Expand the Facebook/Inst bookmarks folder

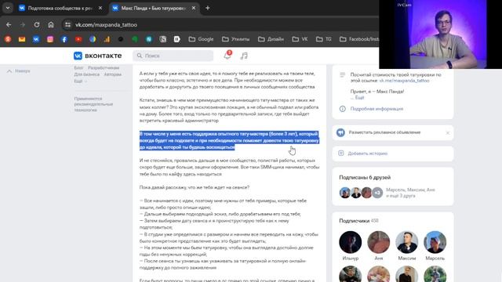(359, 39)
